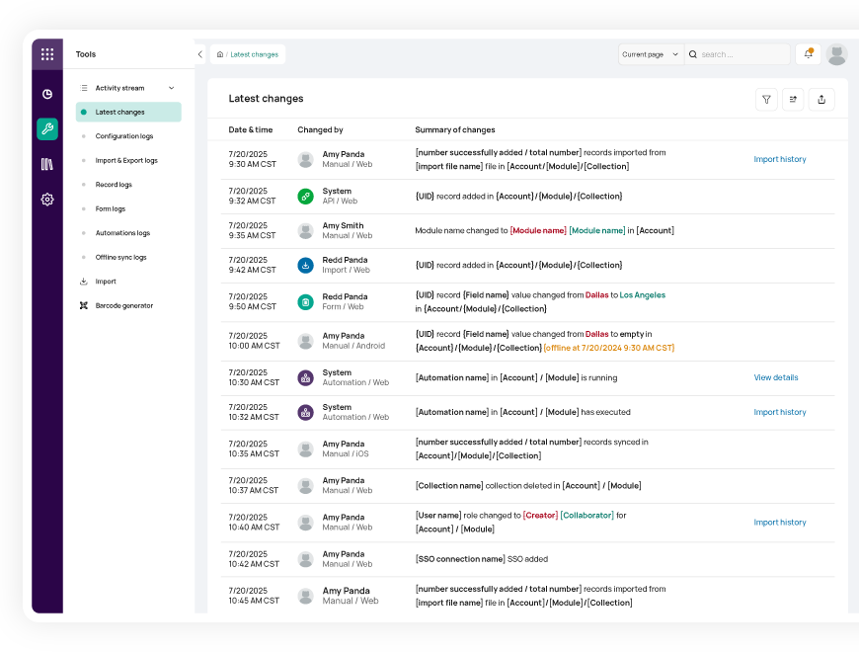The width and height of the screenshot is (859, 652).
Task: Click Los Angeles value in 9:50 AM row
Action: (642, 294)
